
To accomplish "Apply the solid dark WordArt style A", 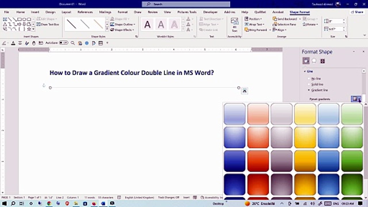I will click(147, 25).
